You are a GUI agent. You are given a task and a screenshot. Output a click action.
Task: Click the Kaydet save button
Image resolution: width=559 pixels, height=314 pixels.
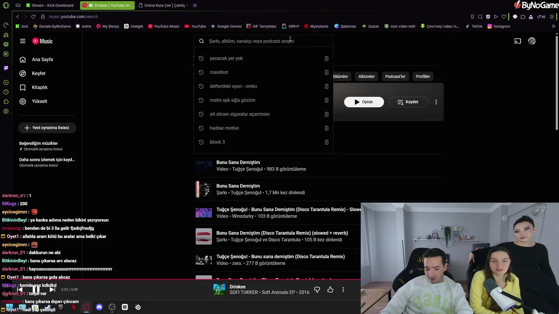pos(408,102)
